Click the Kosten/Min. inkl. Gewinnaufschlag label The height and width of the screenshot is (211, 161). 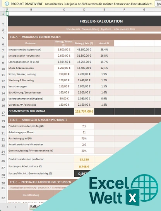pos(41,173)
